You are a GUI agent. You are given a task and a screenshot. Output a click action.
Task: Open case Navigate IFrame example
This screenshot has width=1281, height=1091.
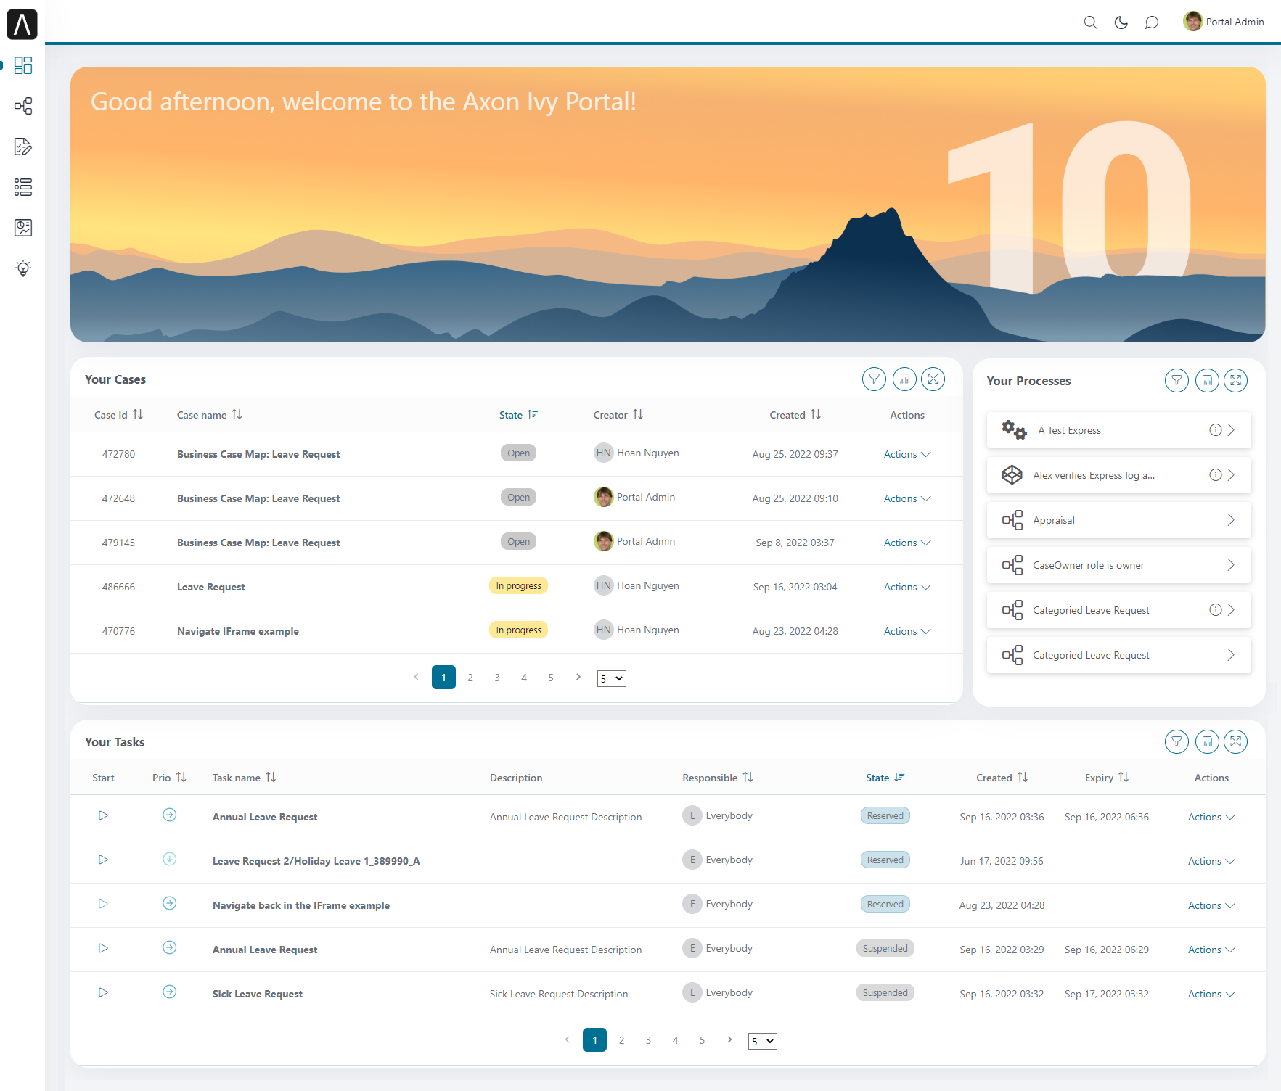237,630
